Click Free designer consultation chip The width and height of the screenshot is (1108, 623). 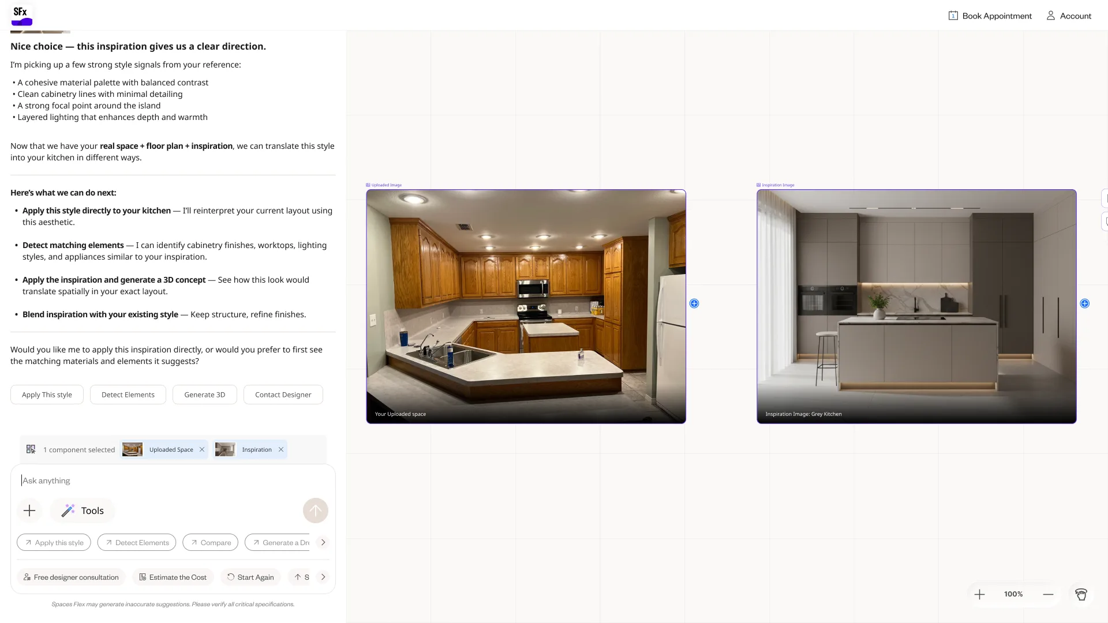coord(71,577)
